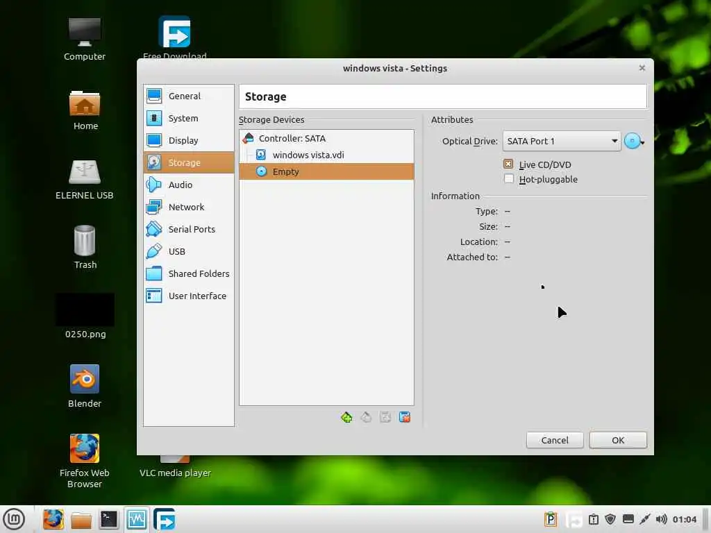This screenshot has height=533, width=711.
Task: Open the terminal from the taskbar
Action: (109, 519)
